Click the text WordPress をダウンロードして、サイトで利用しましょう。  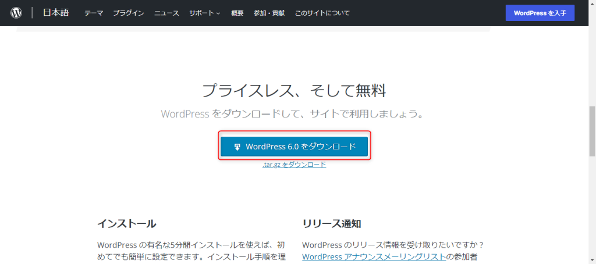point(293,114)
